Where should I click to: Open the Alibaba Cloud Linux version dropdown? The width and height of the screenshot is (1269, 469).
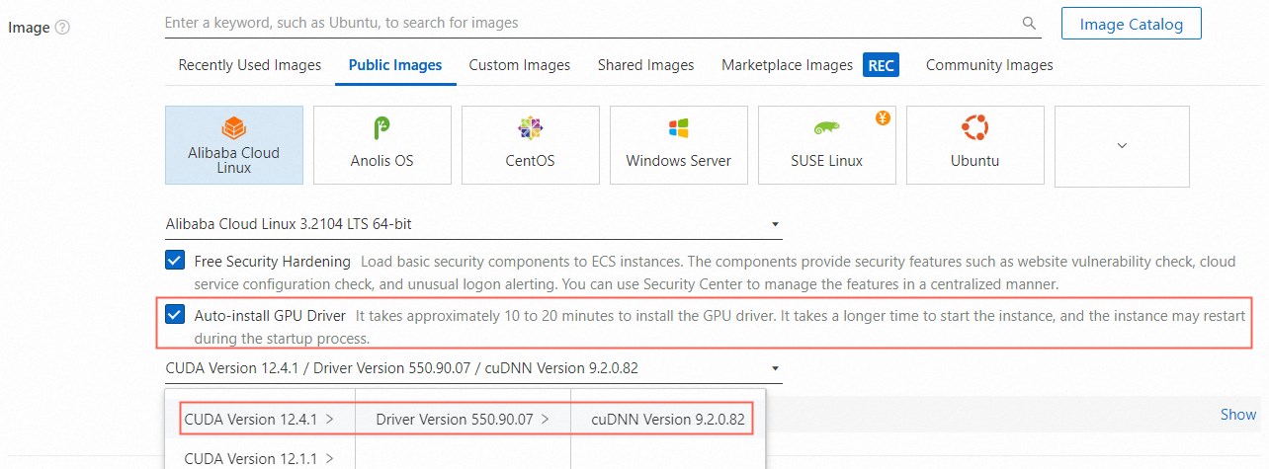(473, 224)
